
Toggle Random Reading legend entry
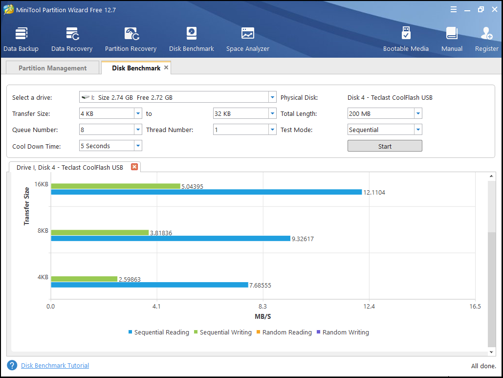pyautogui.click(x=284, y=332)
